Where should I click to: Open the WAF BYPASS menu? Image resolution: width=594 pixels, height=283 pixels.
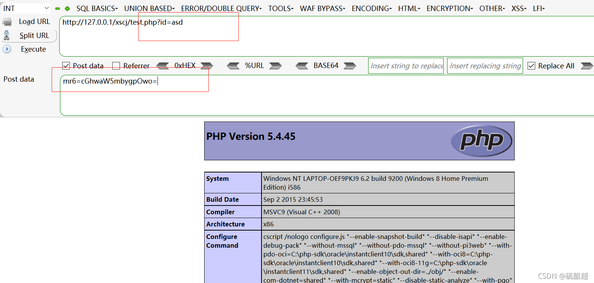[x=323, y=8]
